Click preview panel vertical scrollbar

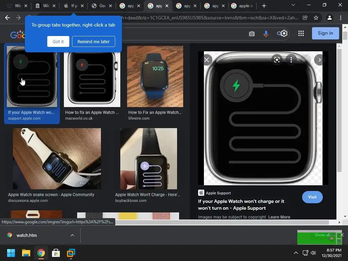point(339,111)
